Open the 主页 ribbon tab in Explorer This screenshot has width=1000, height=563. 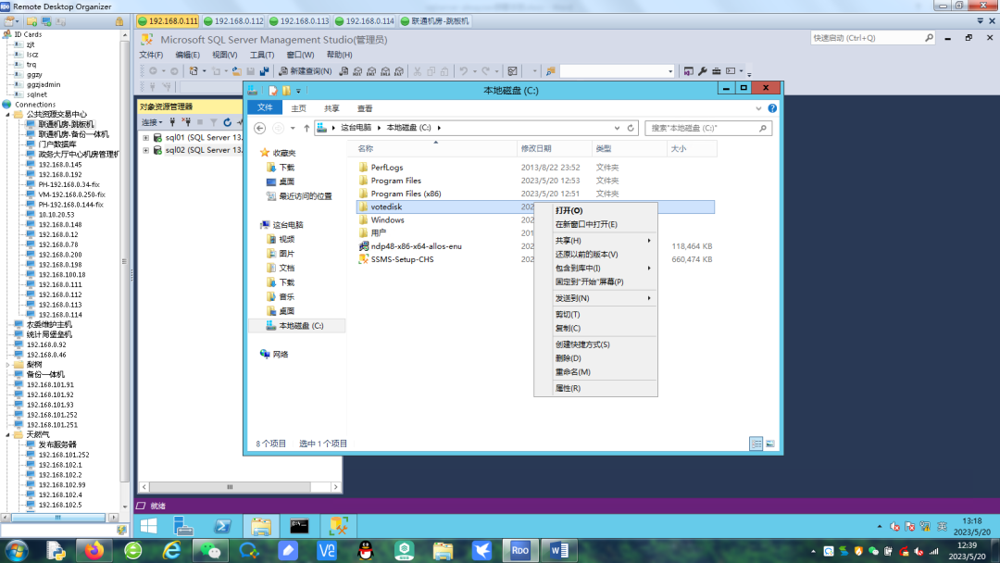pyautogui.click(x=298, y=108)
